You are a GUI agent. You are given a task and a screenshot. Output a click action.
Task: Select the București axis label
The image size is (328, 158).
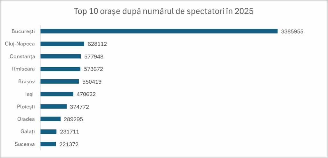tap(23, 32)
